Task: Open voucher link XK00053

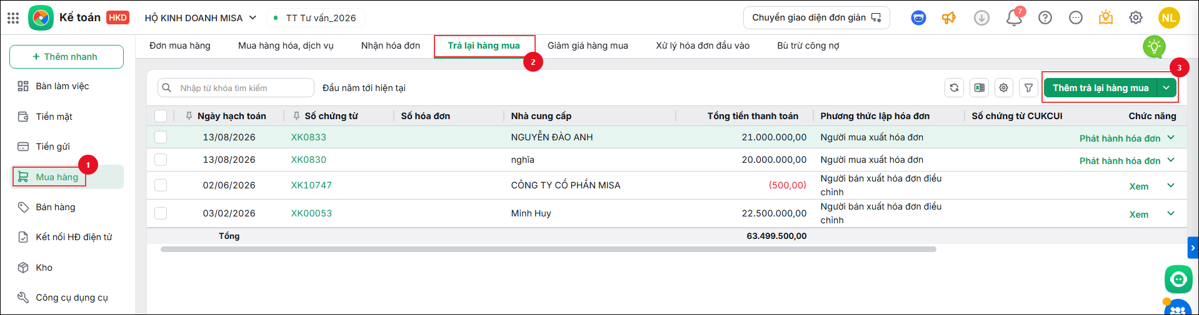Action: click(x=311, y=213)
